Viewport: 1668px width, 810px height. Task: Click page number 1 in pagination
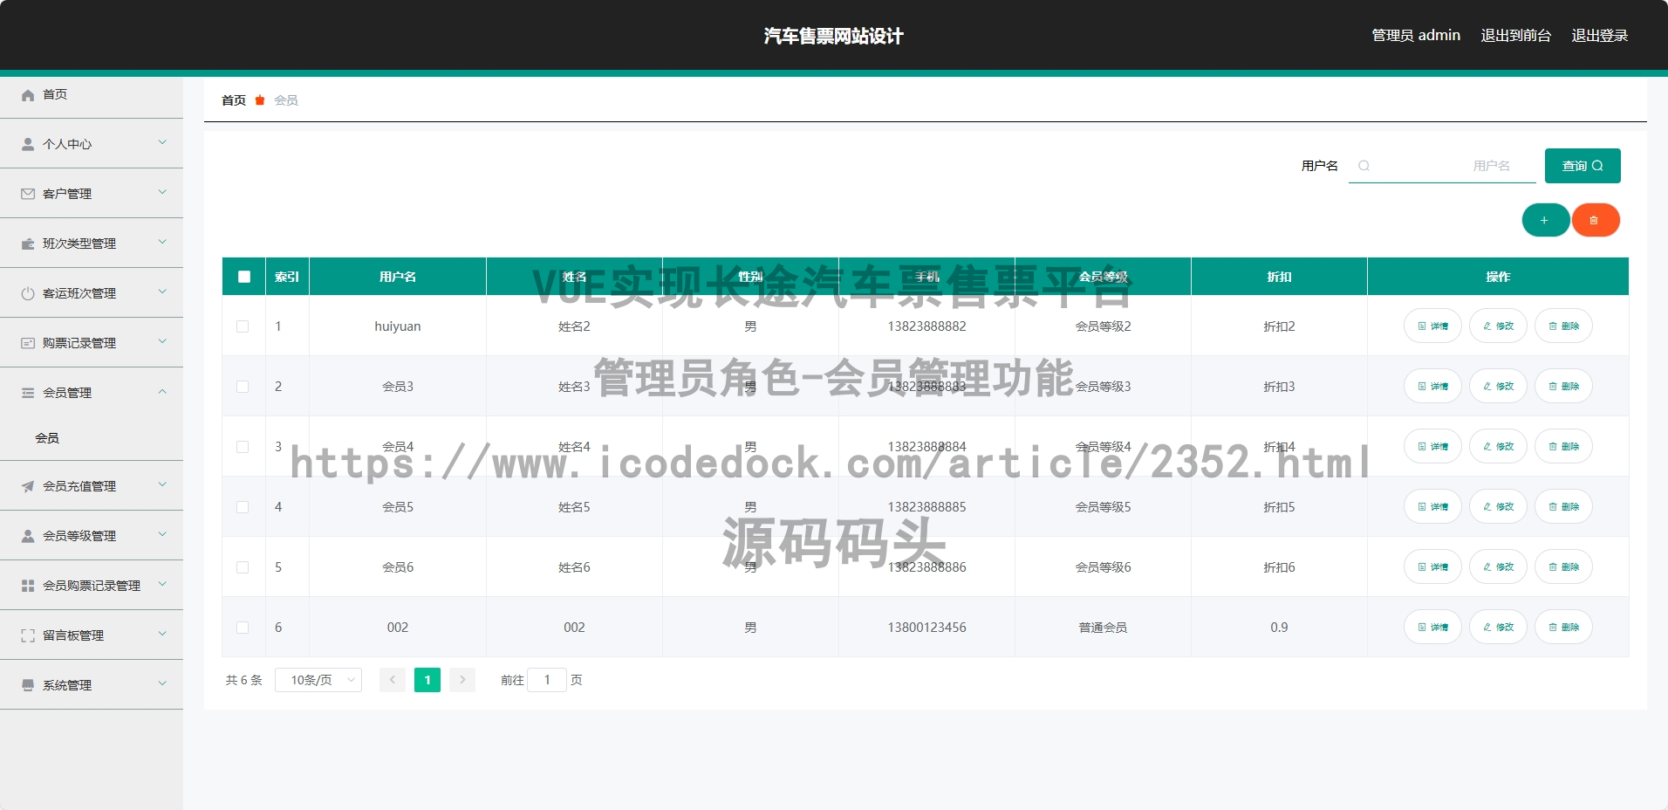(427, 680)
